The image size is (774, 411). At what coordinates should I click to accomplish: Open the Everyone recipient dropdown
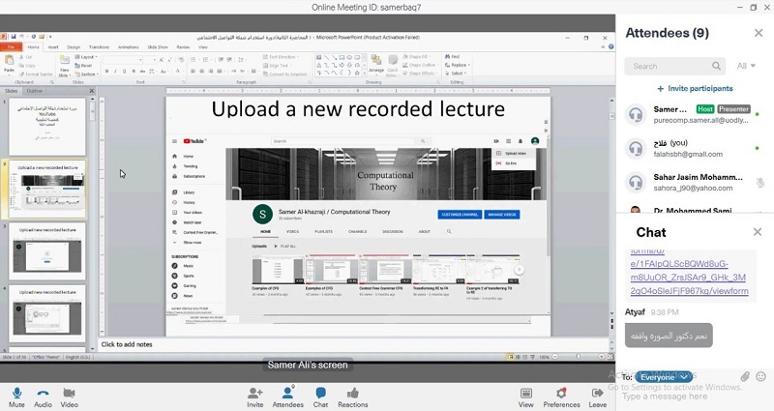pyautogui.click(x=663, y=377)
